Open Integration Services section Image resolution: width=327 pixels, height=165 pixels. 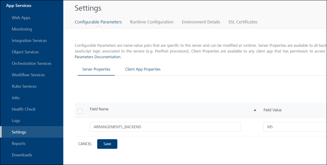29,41
